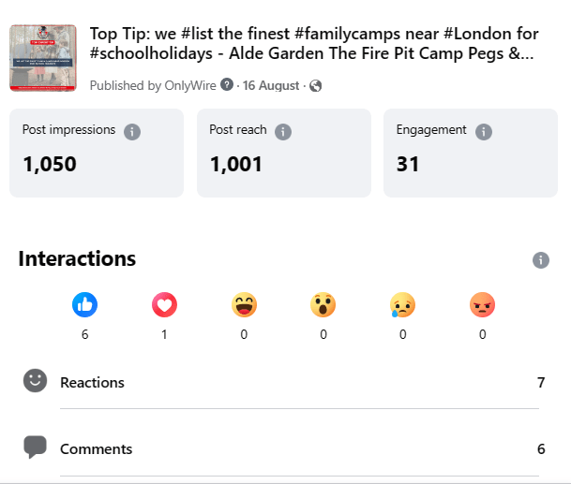Viewport: 571px width, 484px height.
Task: Click the public globe audience icon
Action: pyautogui.click(x=315, y=86)
